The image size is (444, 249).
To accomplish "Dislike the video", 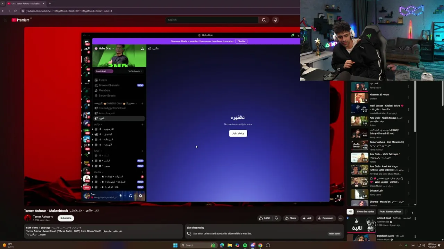I will click(276, 218).
